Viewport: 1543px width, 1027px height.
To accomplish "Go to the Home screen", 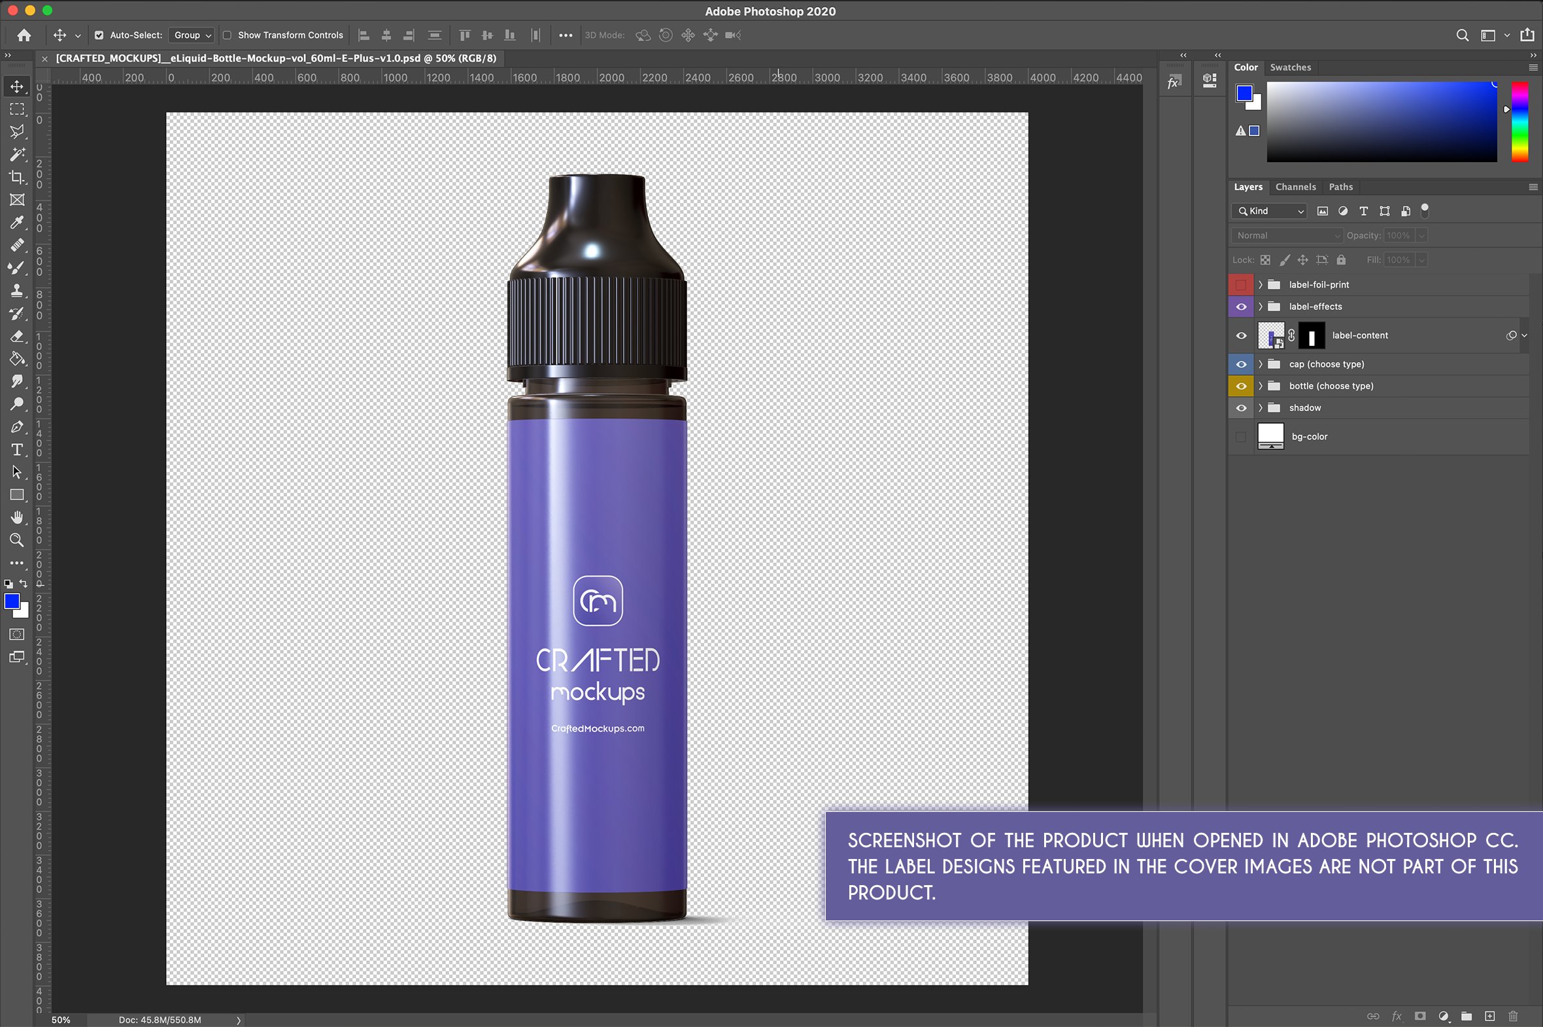I will (24, 35).
